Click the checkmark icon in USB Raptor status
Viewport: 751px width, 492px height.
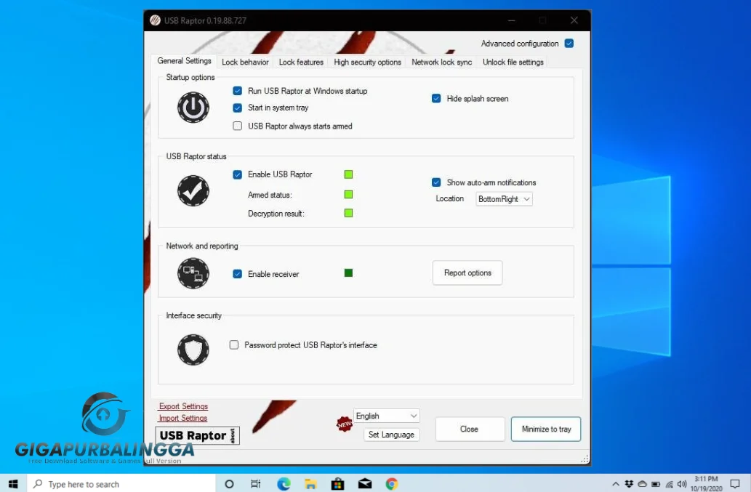pyautogui.click(x=193, y=190)
